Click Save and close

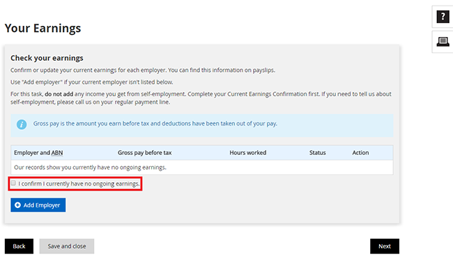click(x=67, y=246)
